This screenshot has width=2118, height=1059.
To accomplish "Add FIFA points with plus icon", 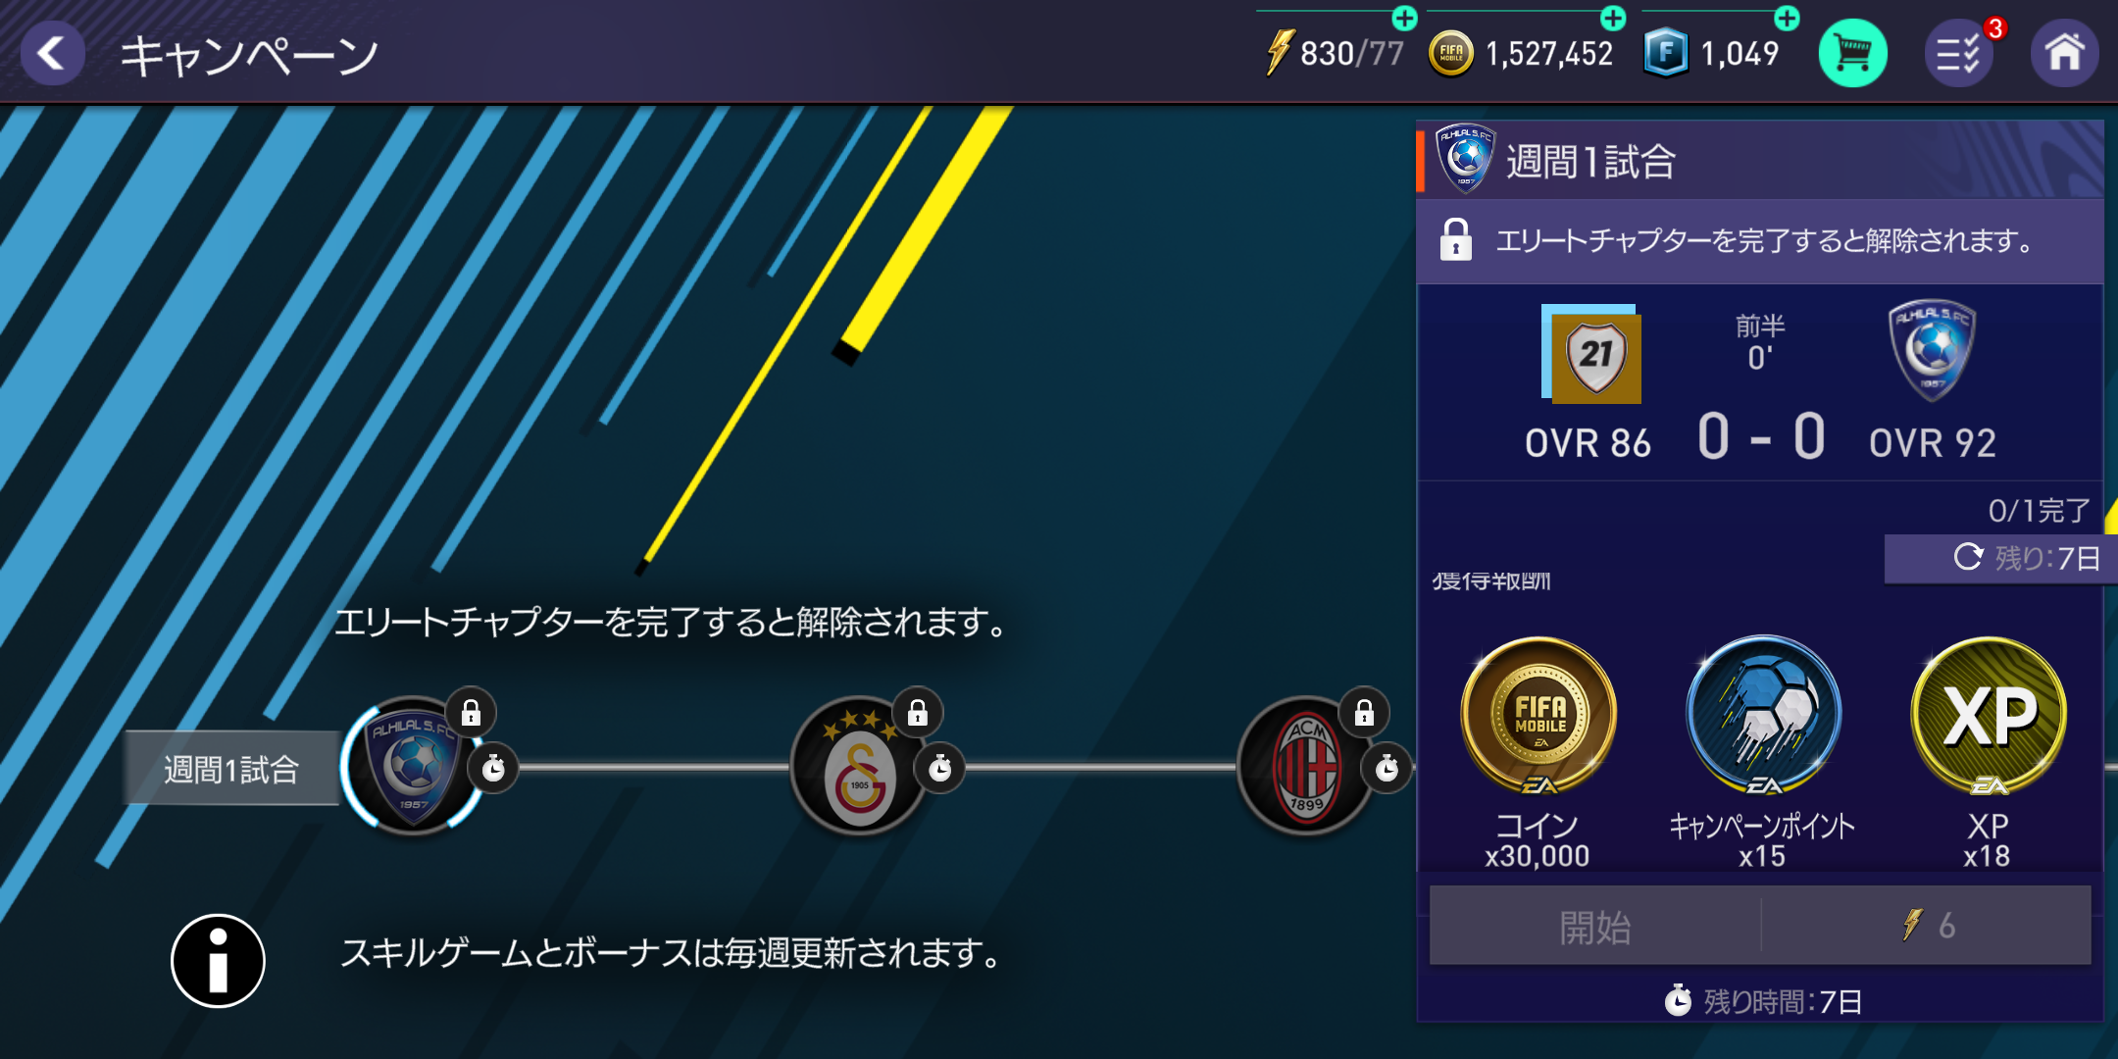I will pos(1787,18).
